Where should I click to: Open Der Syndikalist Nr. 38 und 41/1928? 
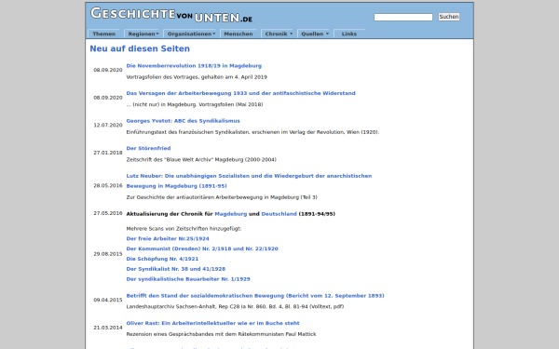coord(176,269)
